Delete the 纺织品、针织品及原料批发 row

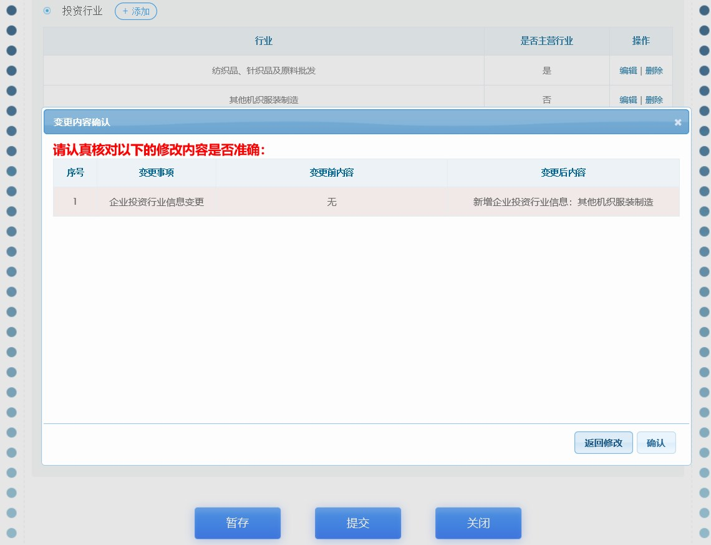coord(654,71)
